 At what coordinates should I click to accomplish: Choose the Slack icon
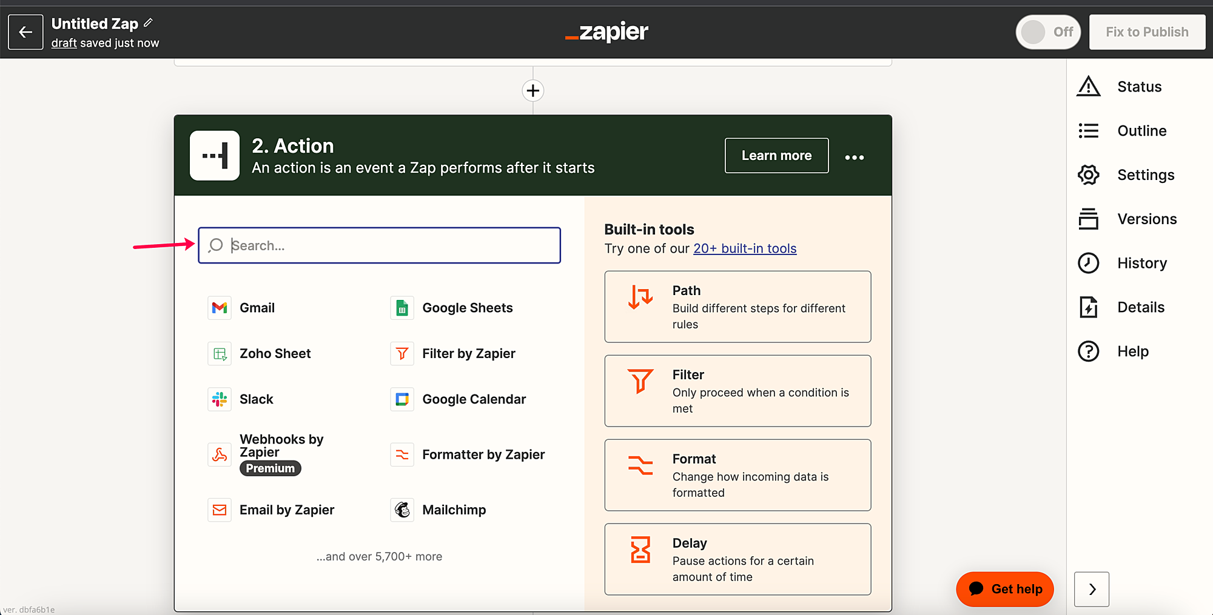click(x=220, y=399)
